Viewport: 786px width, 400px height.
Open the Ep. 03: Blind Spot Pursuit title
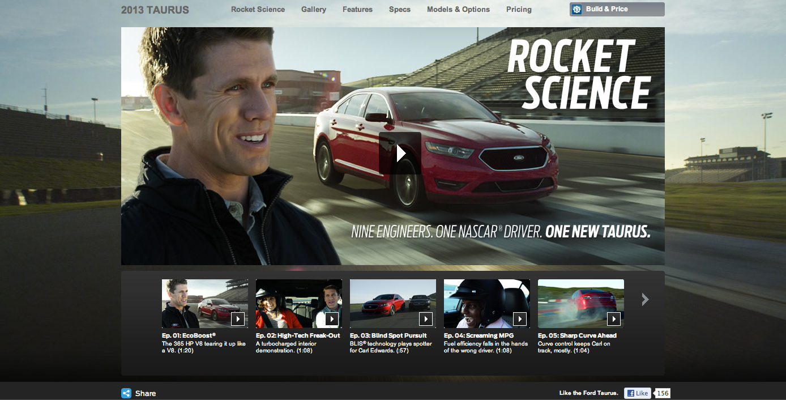click(x=388, y=335)
